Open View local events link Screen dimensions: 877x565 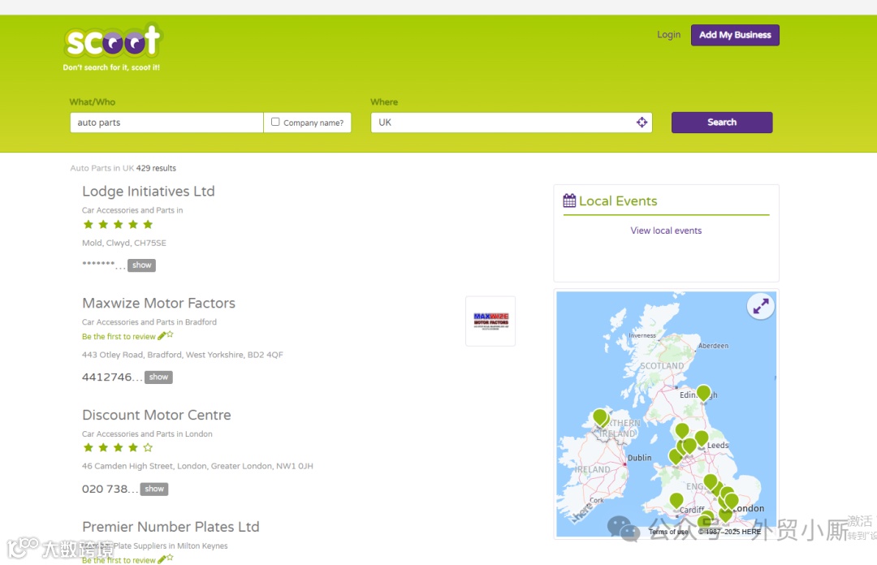click(666, 231)
